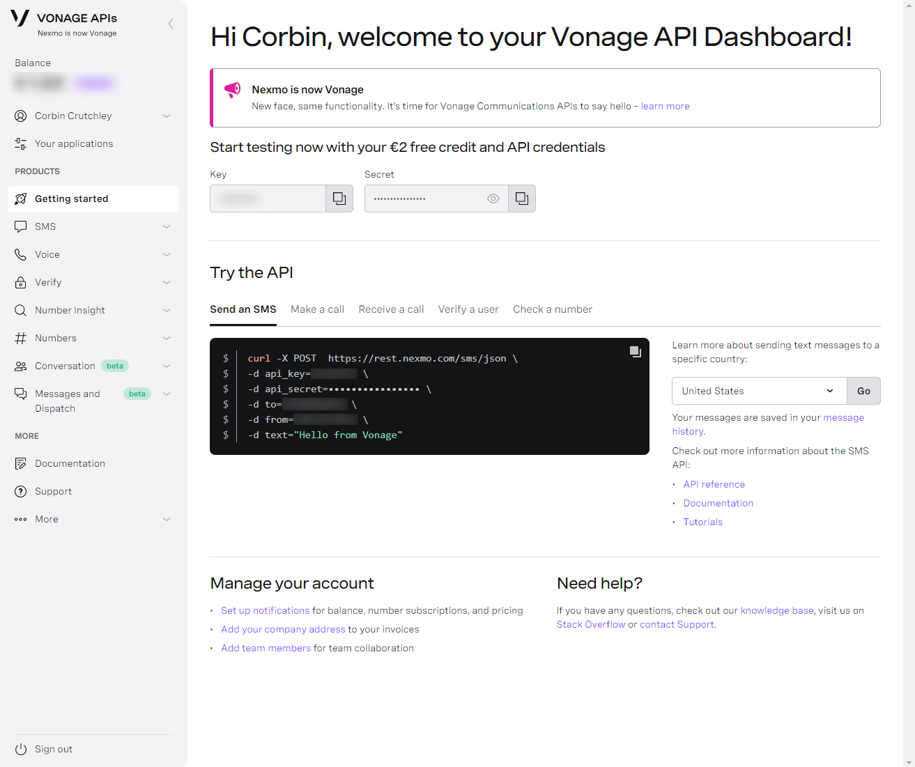The width and height of the screenshot is (915, 767).
Task: Copy the curl code snippet
Action: (x=636, y=352)
